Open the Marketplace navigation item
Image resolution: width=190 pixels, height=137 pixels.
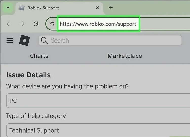[125, 56]
